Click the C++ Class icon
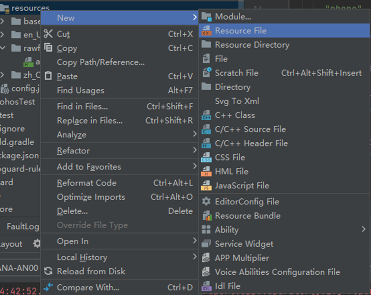The height and width of the screenshot is (295, 371). click(x=206, y=115)
